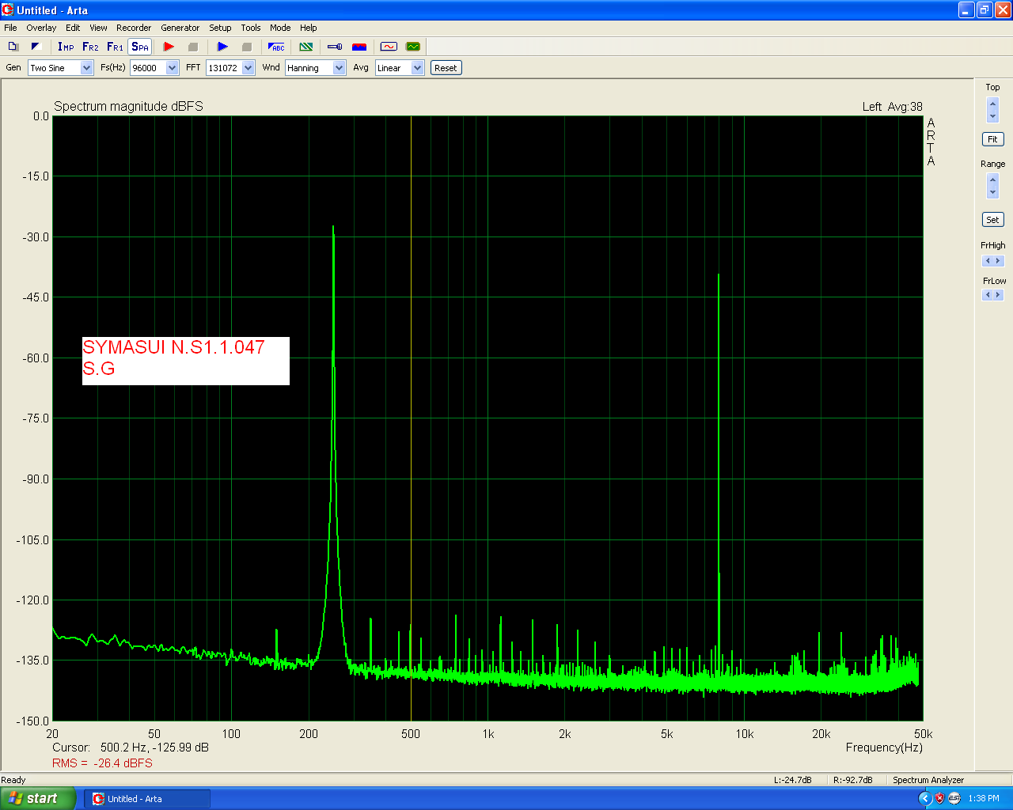Image resolution: width=1013 pixels, height=810 pixels.
Task: Click the Spectrum magnitude dBFS title
Action: coord(128,106)
